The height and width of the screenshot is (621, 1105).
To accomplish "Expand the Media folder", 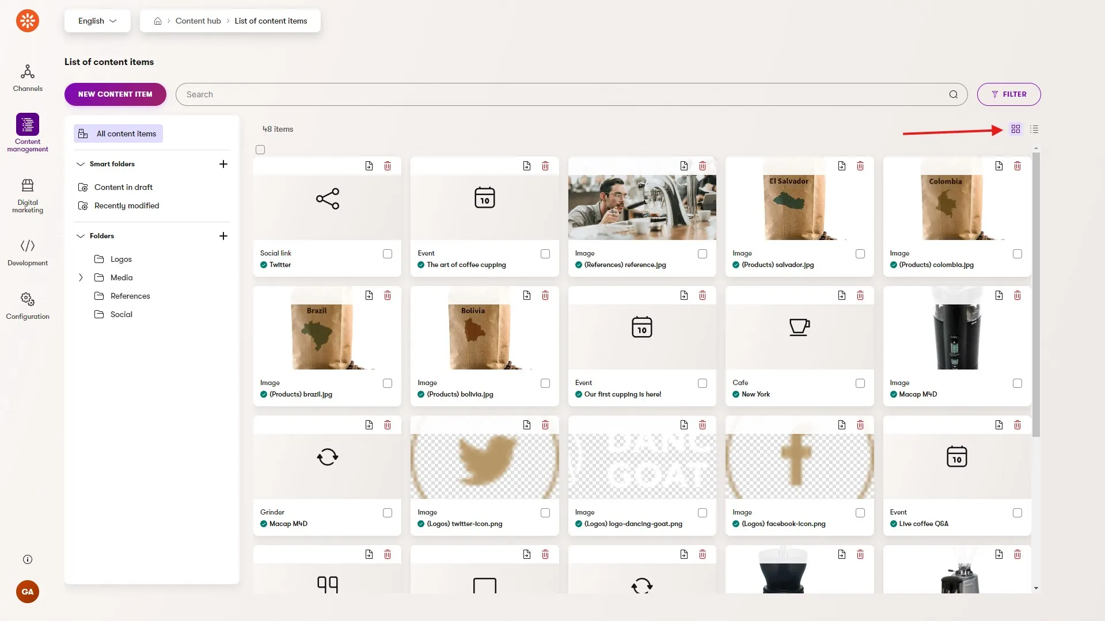I will coord(81,277).
